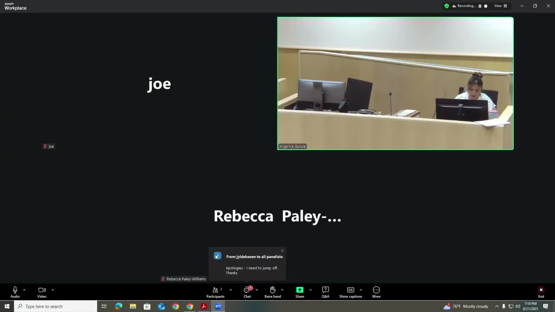The image size is (555, 312).
Task: Open Outlook from the taskbar
Action: point(161,306)
